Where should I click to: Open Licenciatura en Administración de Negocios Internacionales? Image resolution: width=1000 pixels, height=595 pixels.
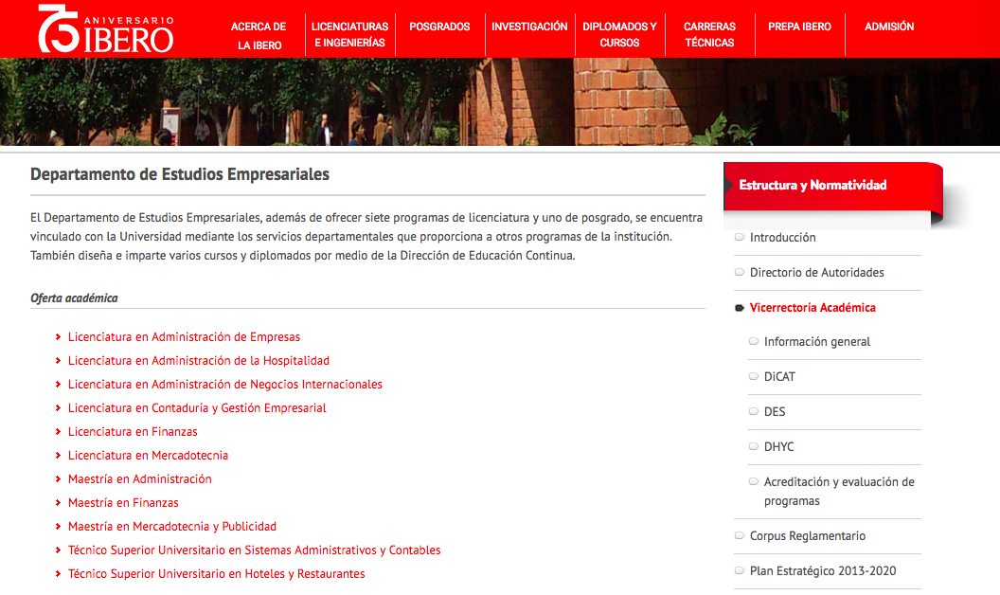pos(225,385)
